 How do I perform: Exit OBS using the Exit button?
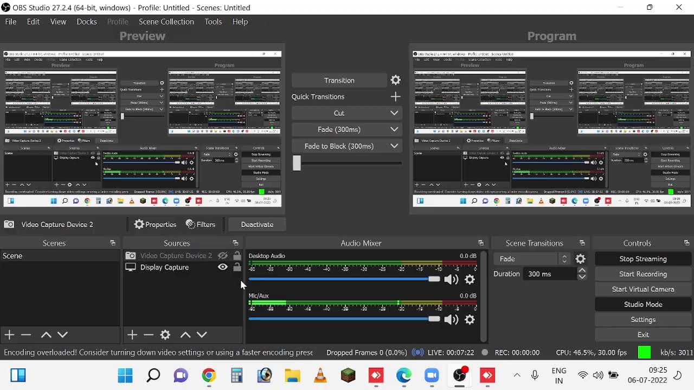[642, 335]
